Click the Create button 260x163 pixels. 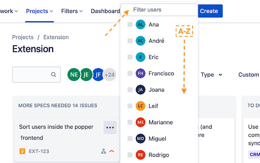pos(209,11)
